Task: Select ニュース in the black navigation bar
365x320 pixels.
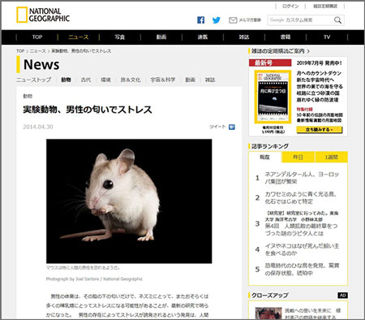Action: click(x=79, y=37)
